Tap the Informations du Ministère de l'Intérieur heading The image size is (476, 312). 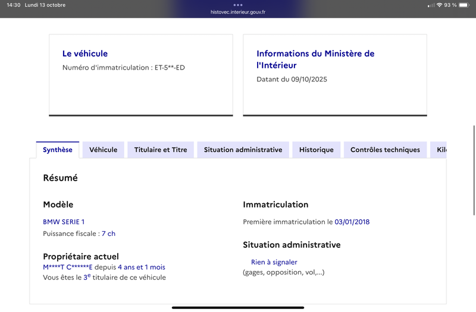[x=315, y=59]
